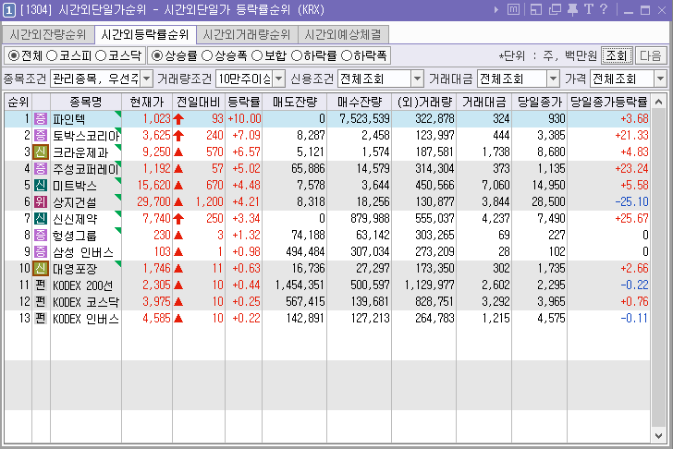
Task: Click the 신 badge beside 크라운제과
Action: point(41,152)
